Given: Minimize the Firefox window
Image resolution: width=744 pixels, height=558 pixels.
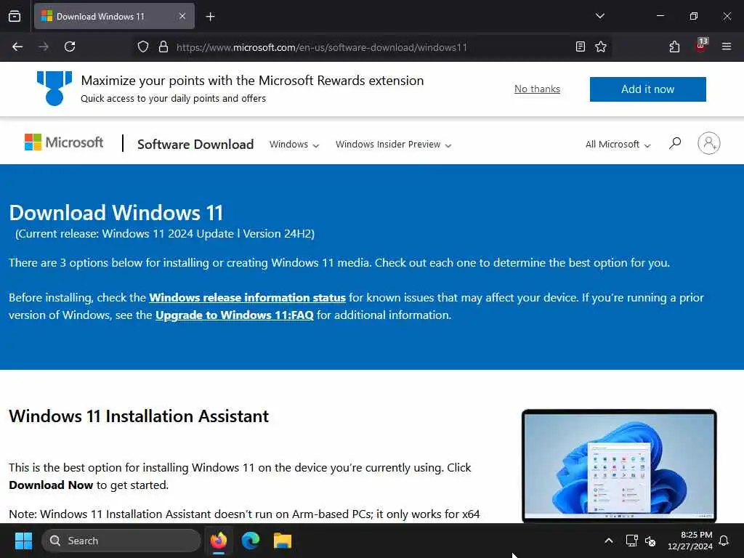Looking at the screenshot, I should point(660,16).
